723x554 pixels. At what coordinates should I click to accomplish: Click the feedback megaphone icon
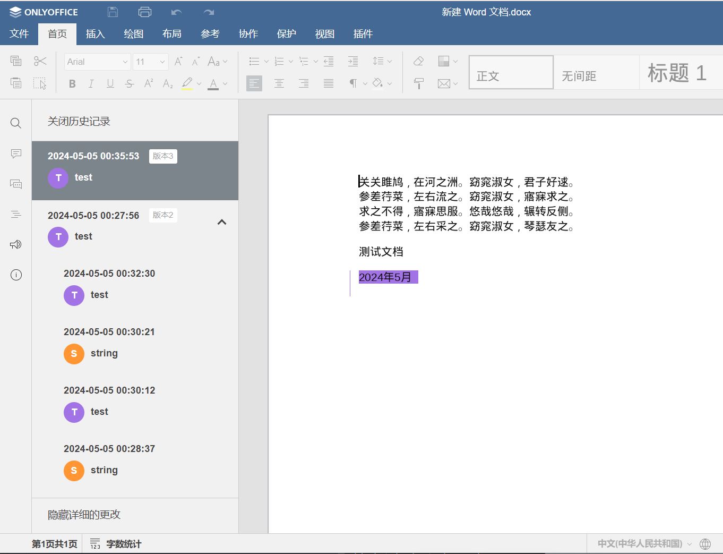tap(16, 244)
